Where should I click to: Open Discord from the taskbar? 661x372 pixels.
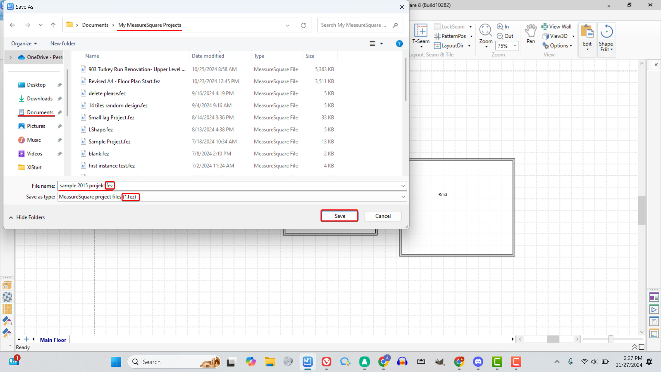pos(478,362)
